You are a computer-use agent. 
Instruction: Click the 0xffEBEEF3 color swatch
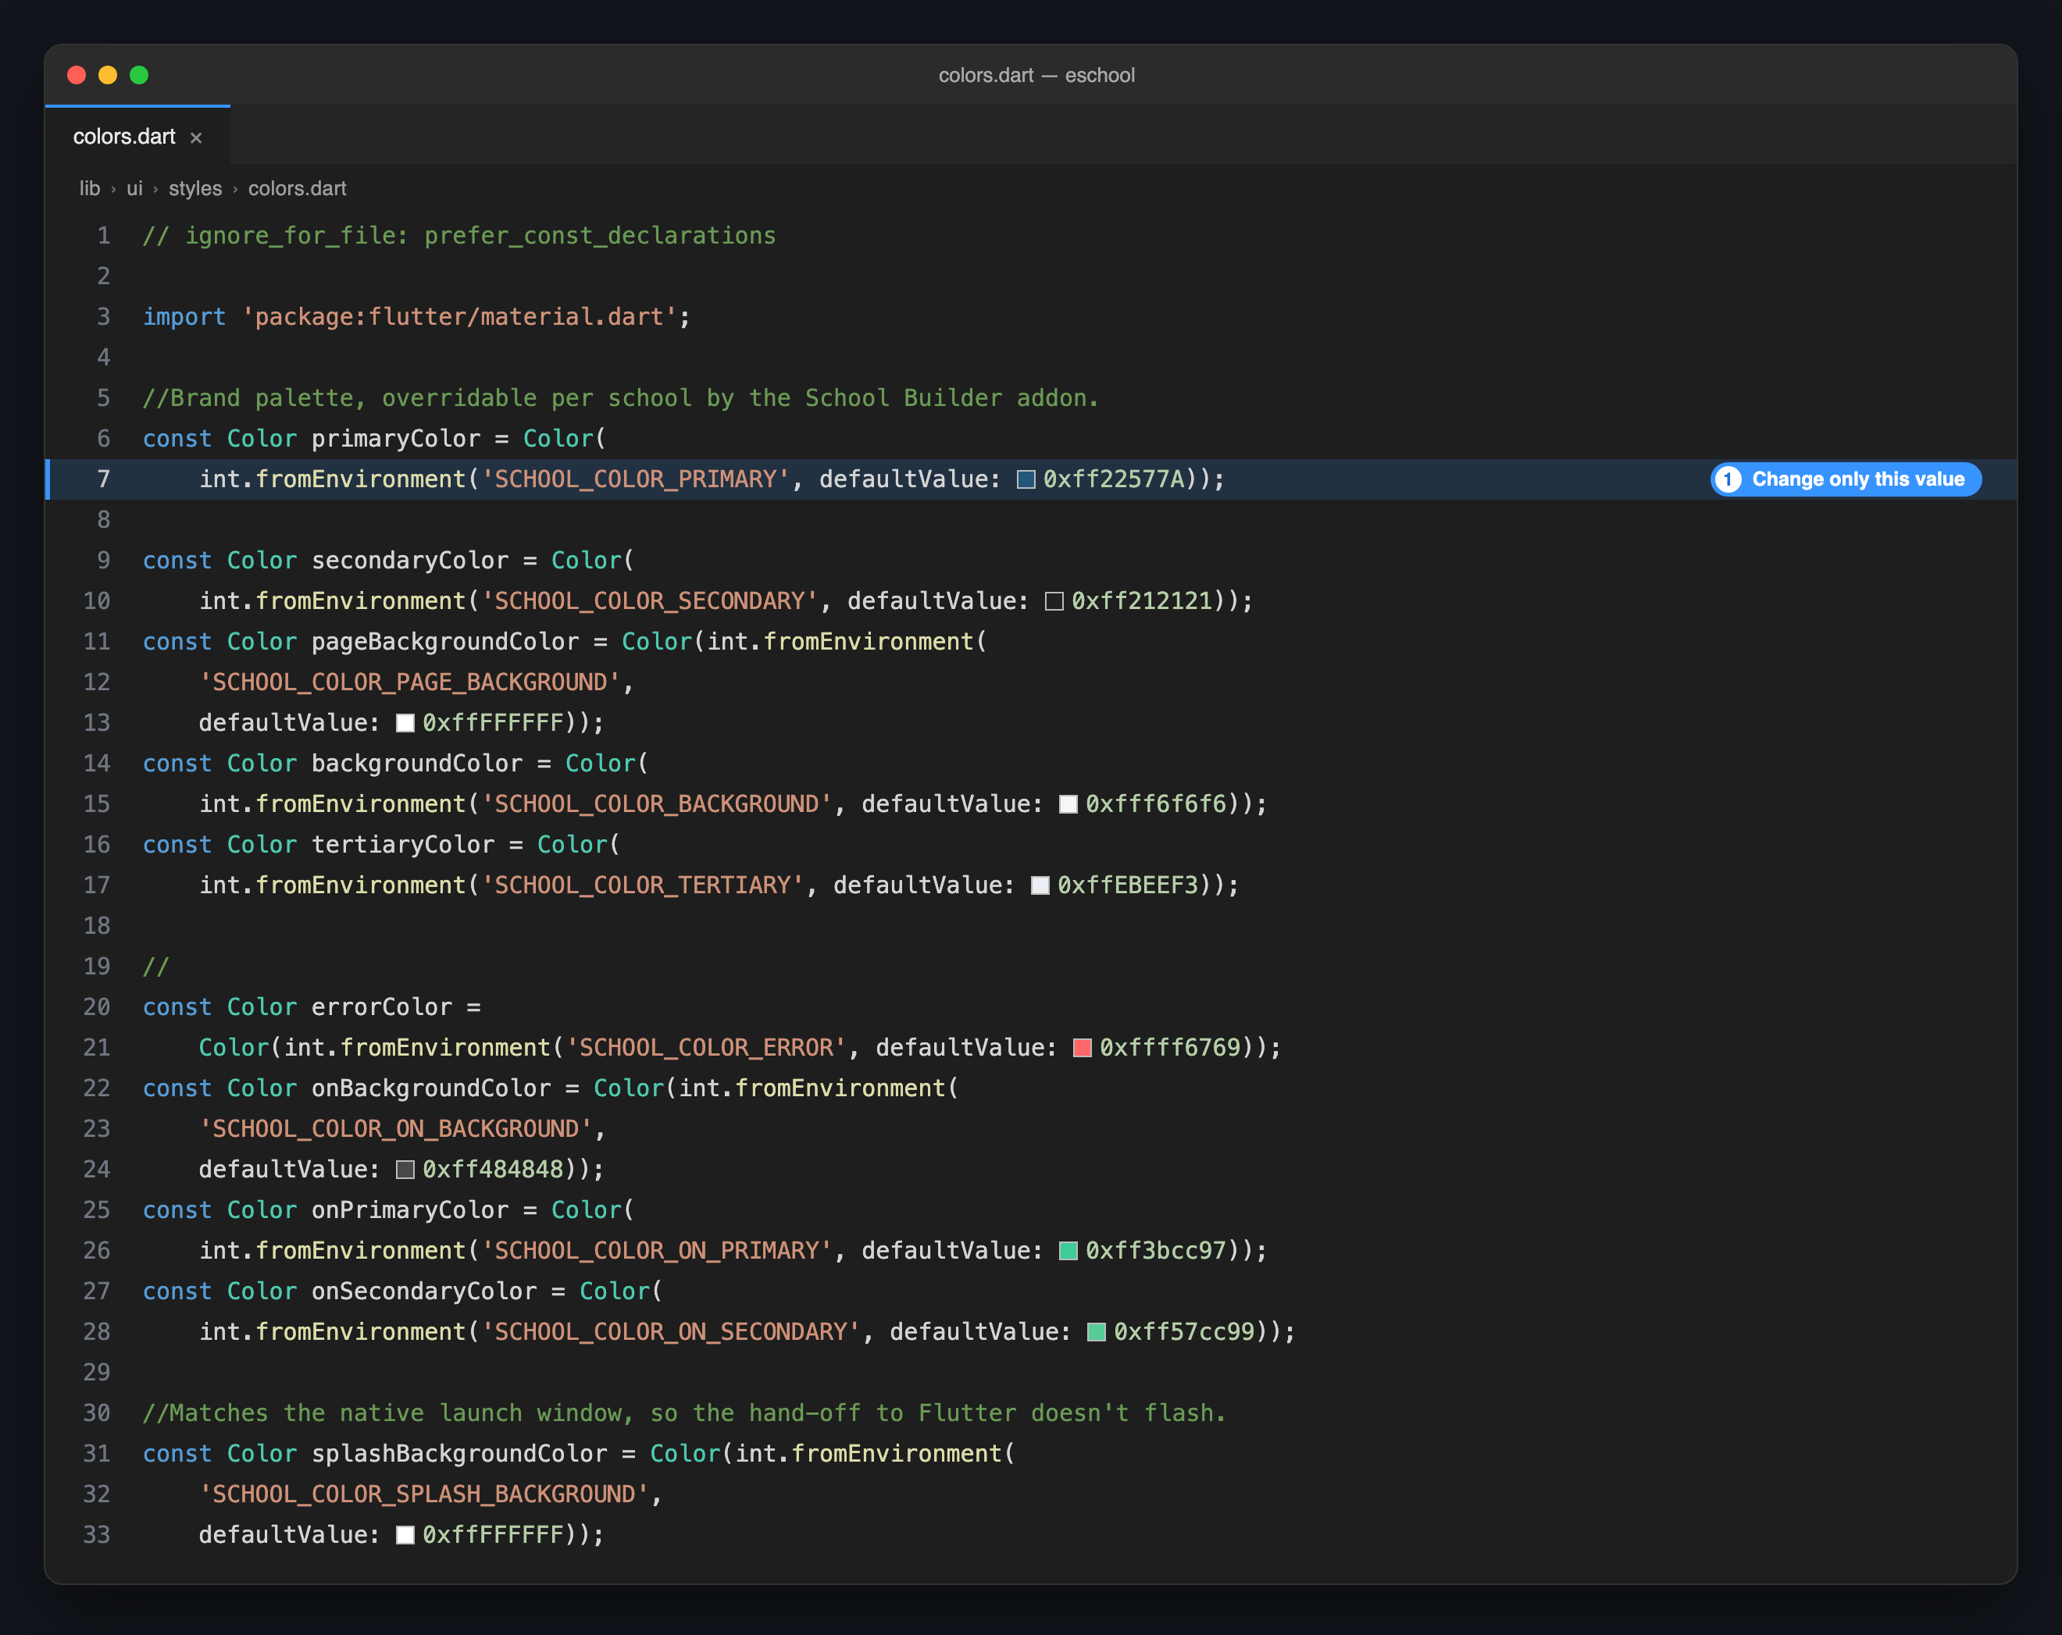coord(1040,885)
